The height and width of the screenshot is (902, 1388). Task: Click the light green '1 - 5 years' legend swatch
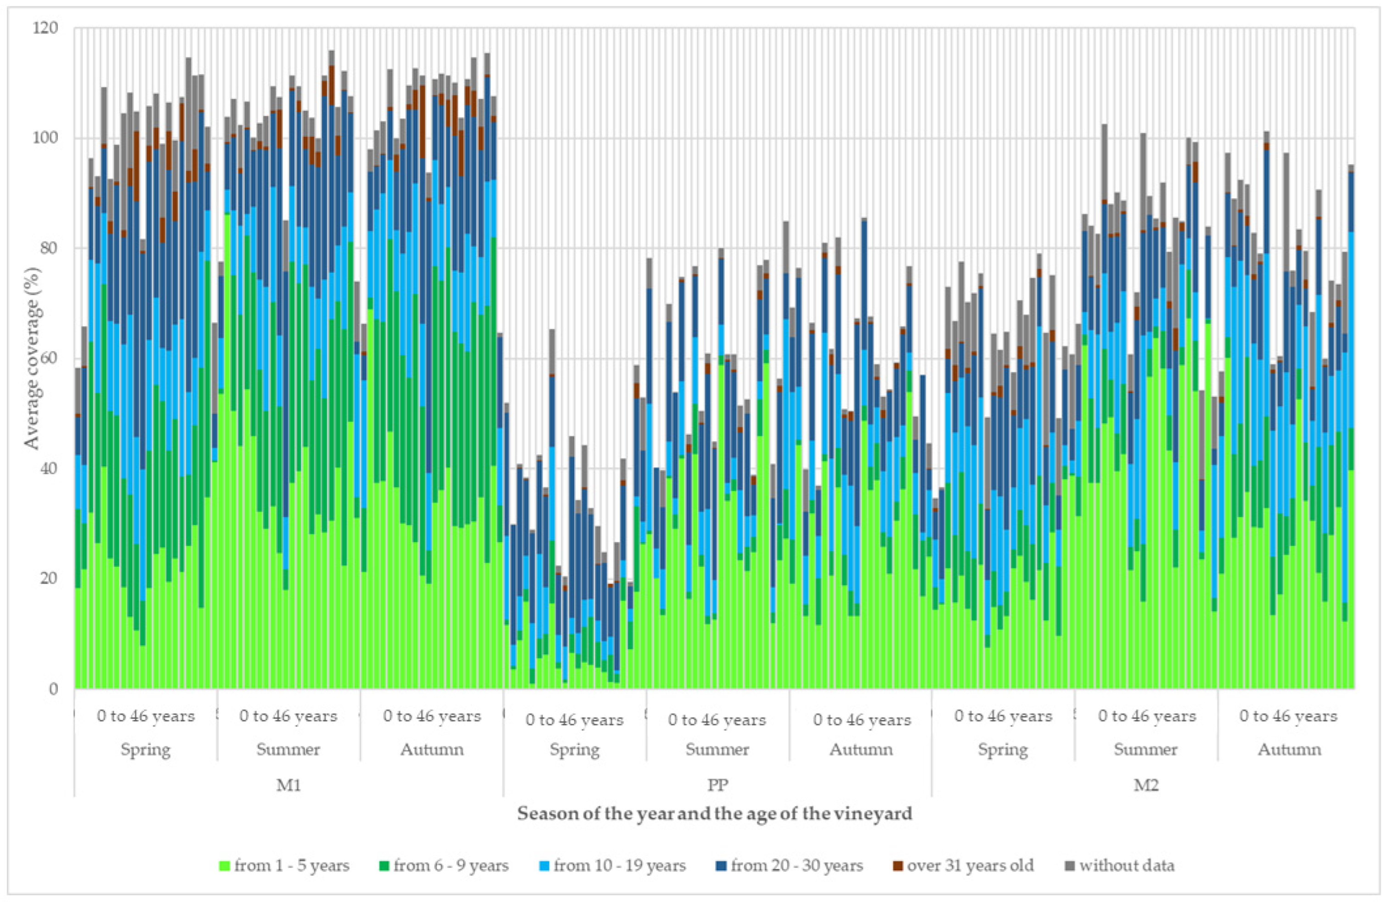pyautogui.click(x=226, y=866)
